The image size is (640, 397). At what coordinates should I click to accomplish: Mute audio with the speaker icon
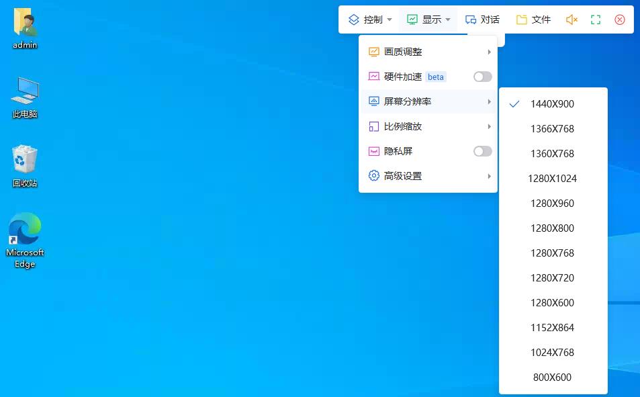(571, 19)
